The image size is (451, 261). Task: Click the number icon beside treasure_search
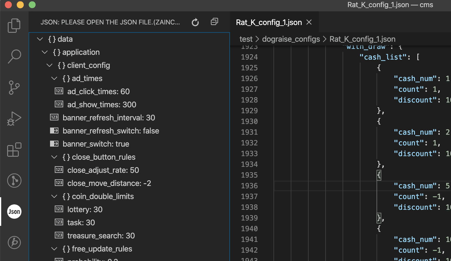pyautogui.click(x=59, y=235)
